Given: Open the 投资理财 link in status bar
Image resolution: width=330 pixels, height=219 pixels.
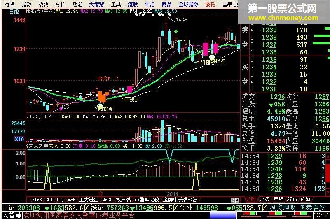Looking at the screenshot, I should pos(283,208).
